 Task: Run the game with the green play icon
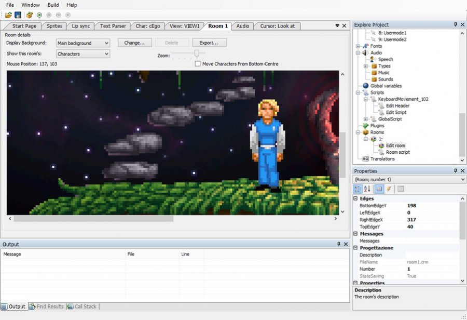point(39,15)
